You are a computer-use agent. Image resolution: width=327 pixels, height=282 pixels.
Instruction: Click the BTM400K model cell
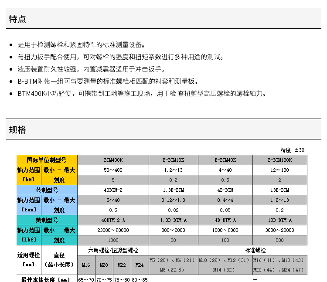coord(113,160)
